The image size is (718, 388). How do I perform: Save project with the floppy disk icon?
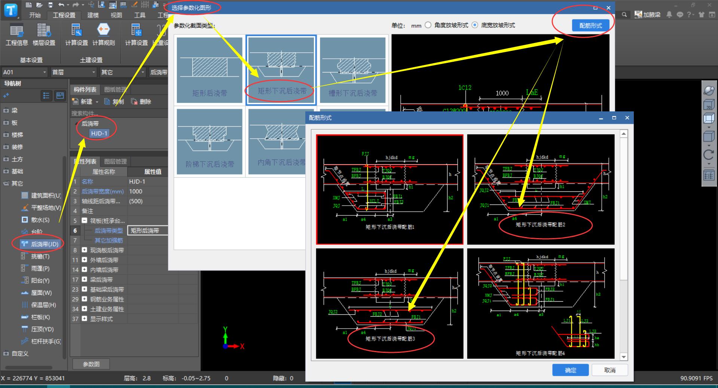(51, 4)
